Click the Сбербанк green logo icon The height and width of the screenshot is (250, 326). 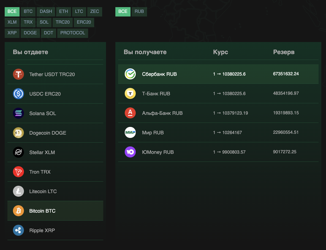[x=130, y=74]
